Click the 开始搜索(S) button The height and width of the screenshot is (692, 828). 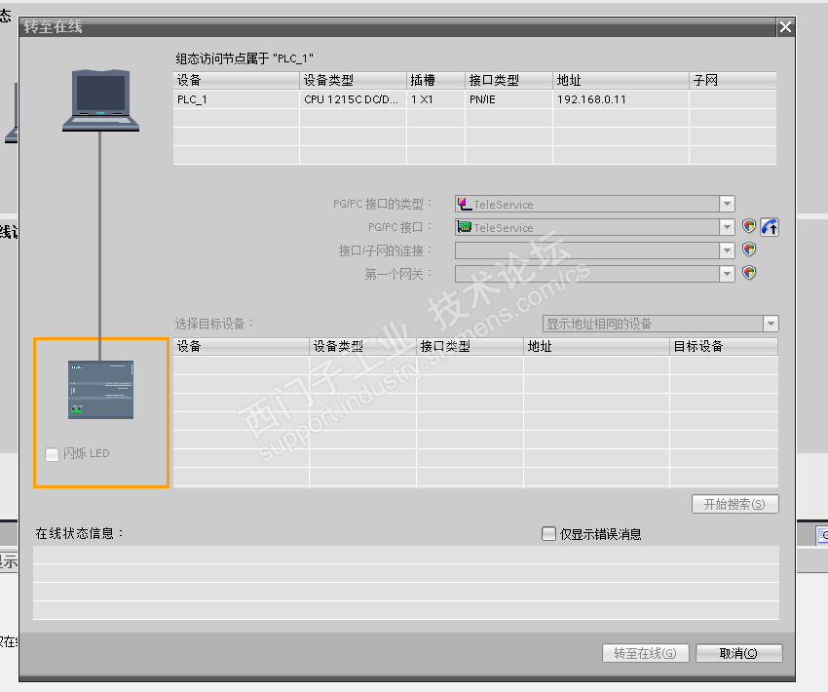click(735, 504)
